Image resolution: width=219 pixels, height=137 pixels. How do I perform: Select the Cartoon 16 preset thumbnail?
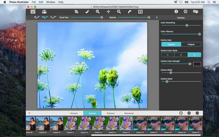[x=140, y=124]
